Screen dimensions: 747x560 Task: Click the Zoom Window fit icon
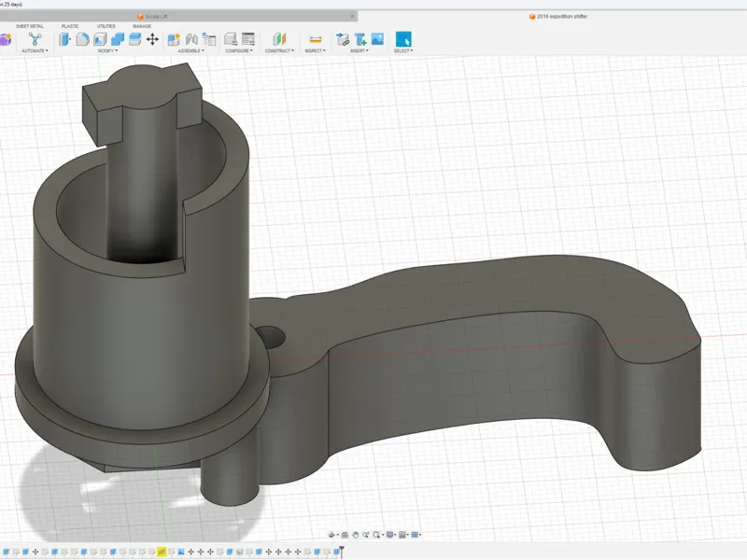coord(377,535)
